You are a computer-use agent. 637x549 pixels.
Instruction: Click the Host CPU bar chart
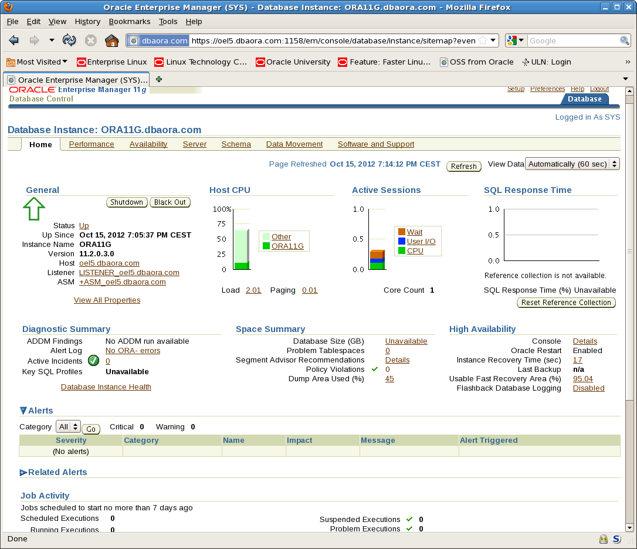point(241,249)
